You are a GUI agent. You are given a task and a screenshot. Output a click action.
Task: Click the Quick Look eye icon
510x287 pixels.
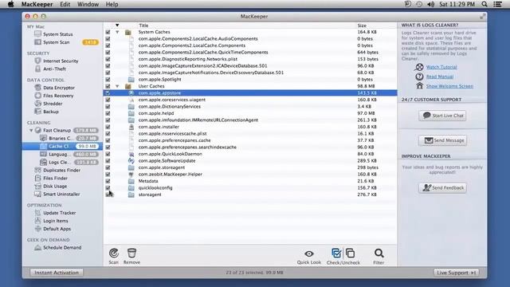pos(309,254)
